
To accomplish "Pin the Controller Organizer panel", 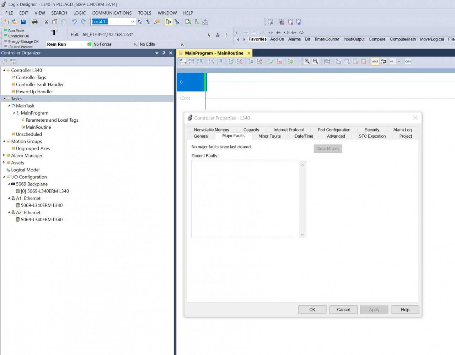I will click(x=164, y=53).
